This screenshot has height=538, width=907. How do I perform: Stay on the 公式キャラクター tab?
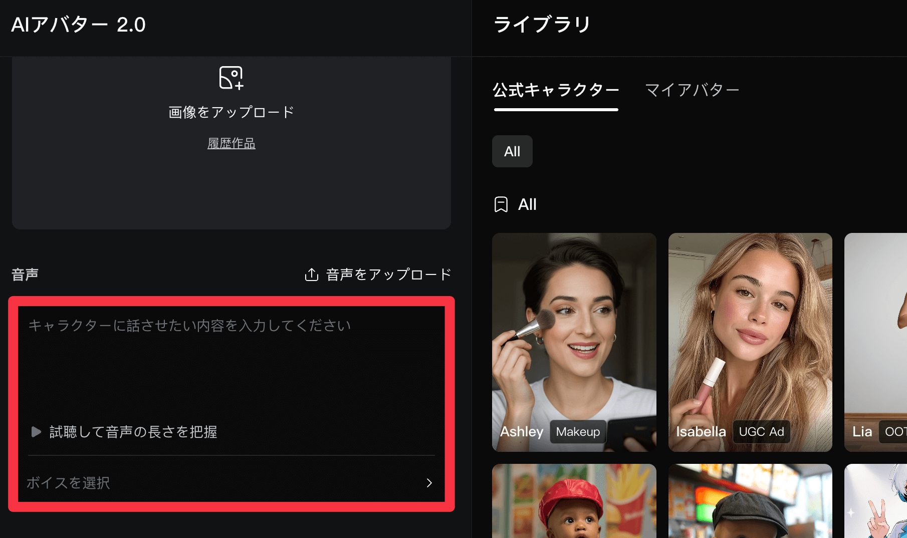point(556,90)
